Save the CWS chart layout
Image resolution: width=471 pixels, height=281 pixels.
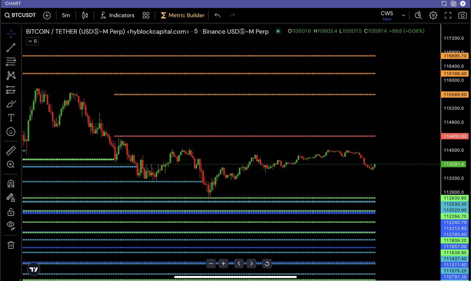coord(387,19)
